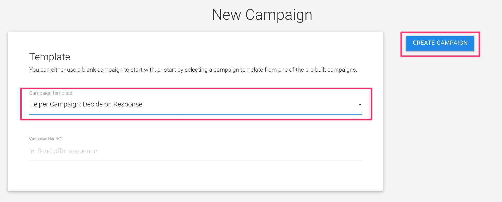Image resolution: width=502 pixels, height=202 pixels.
Task: Click the dropdown triangle in the template field
Action: coord(360,105)
